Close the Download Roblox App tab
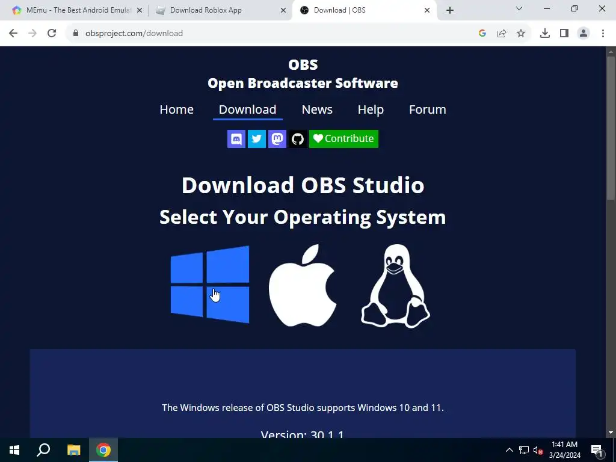 pyautogui.click(x=283, y=11)
